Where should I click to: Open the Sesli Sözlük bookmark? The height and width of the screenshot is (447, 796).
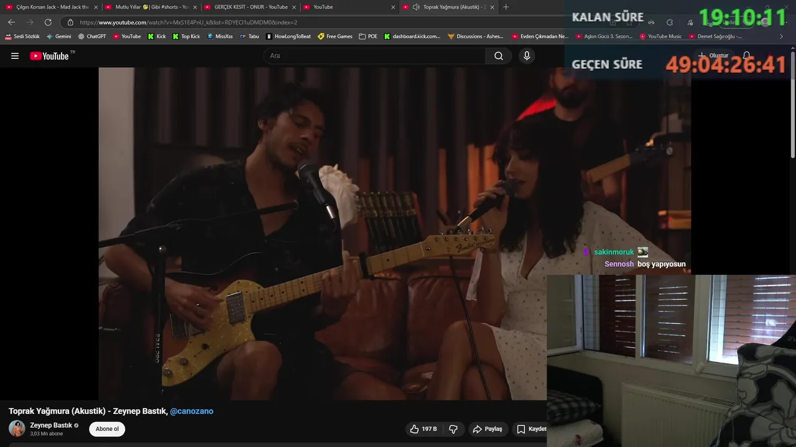point(22,37)
